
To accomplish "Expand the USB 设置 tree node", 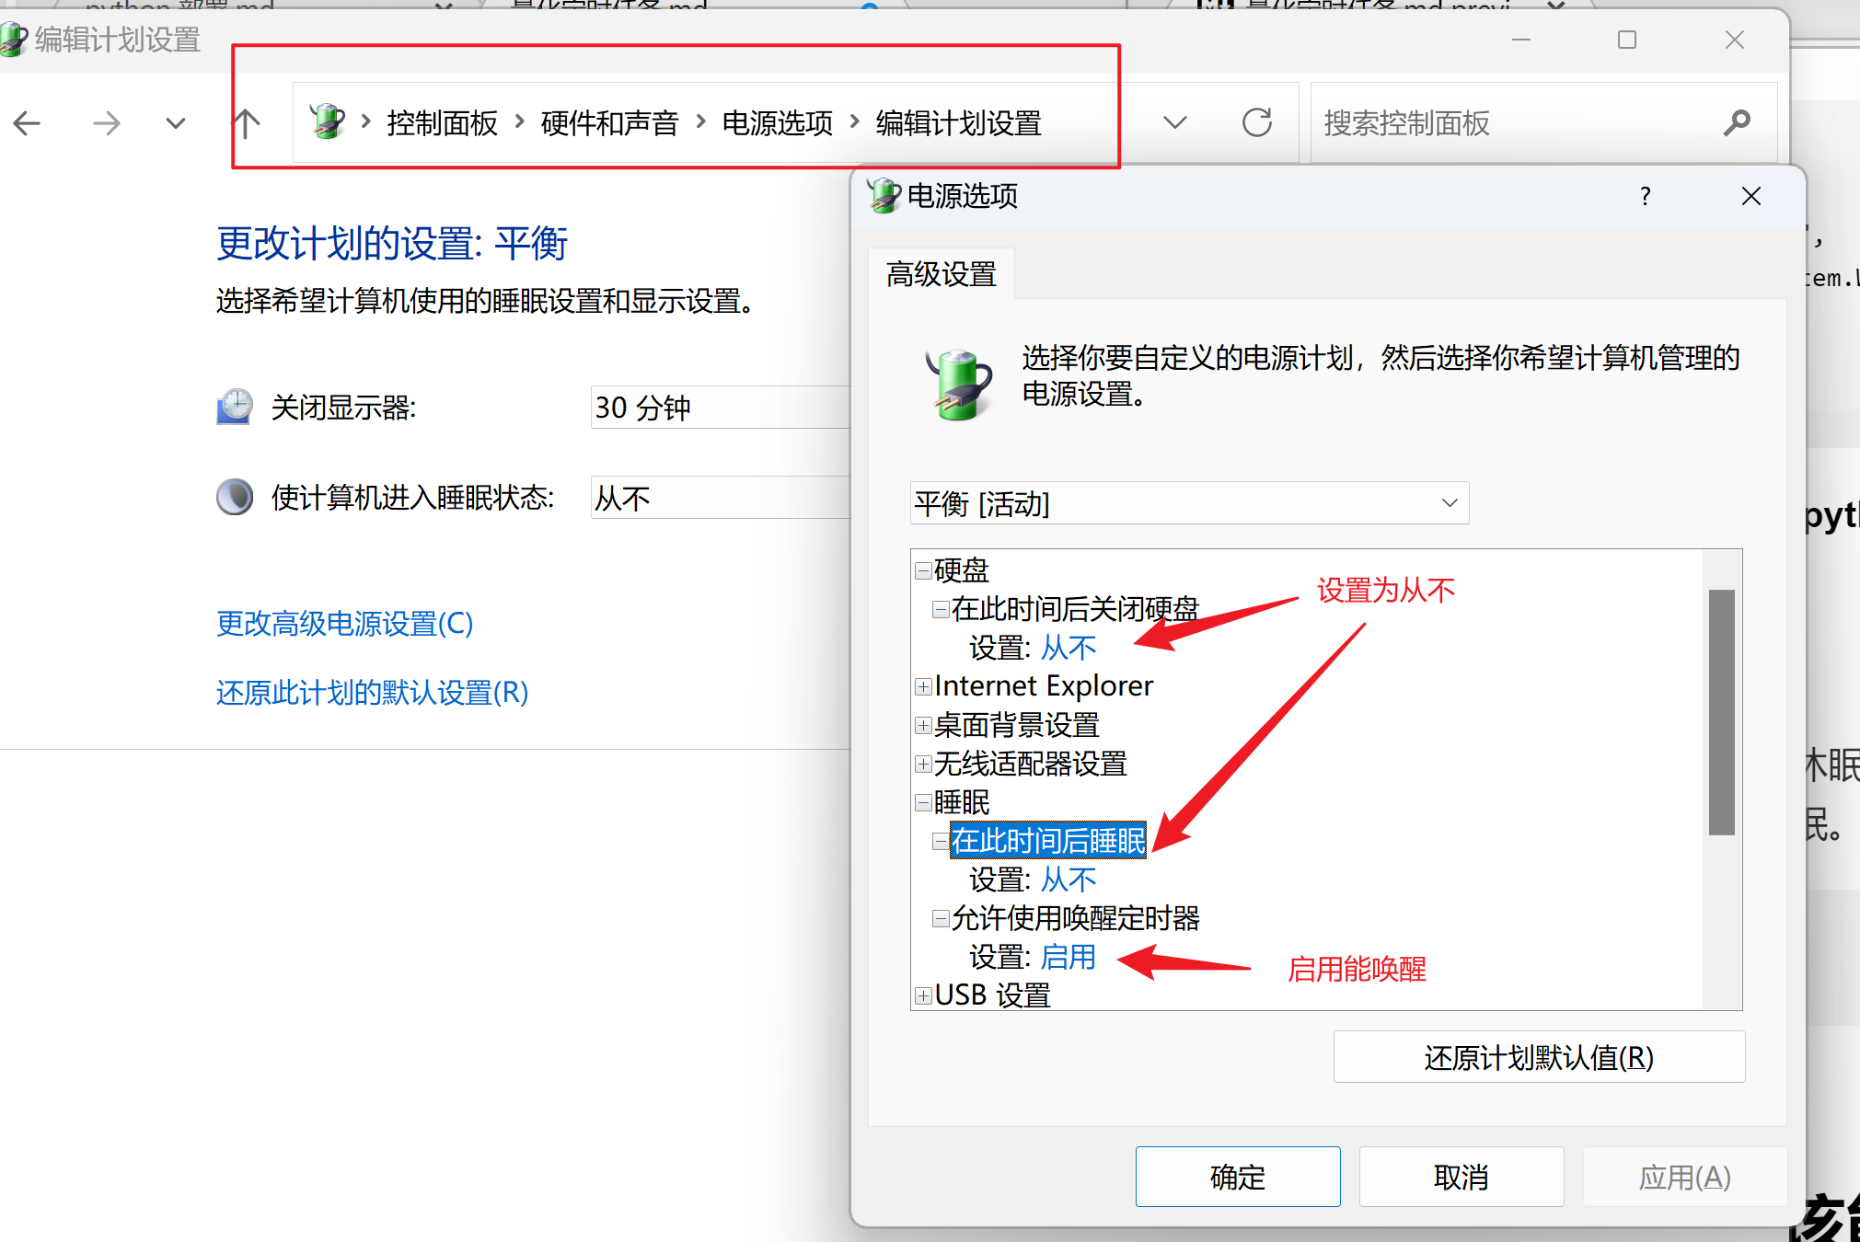I will (923, 995).
